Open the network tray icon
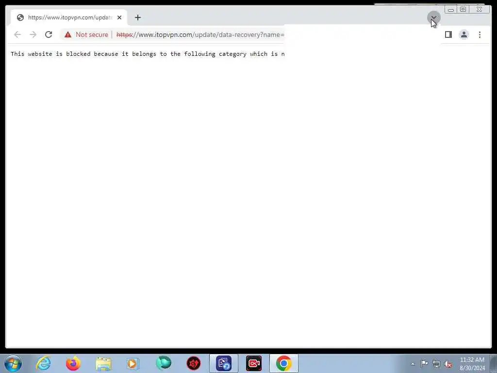The width and height of the screenshot is (497, 373). click(x=436, y=364)
